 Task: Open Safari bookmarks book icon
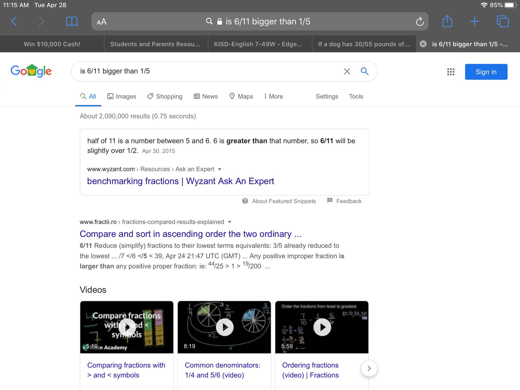point(72,21)
